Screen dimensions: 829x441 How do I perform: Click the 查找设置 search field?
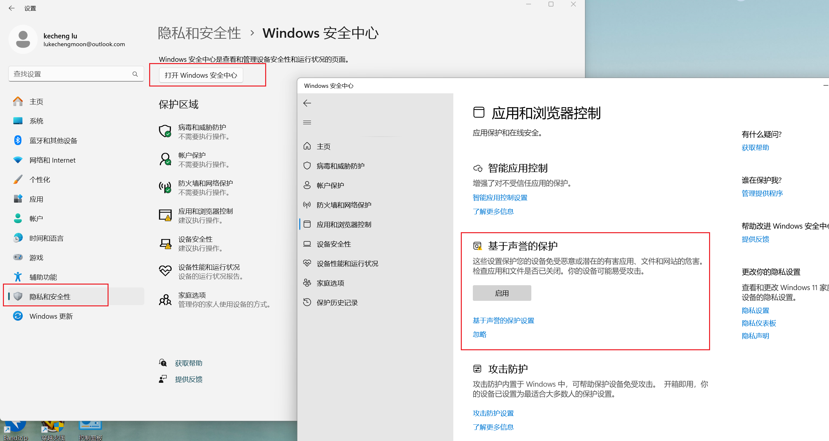71,74
